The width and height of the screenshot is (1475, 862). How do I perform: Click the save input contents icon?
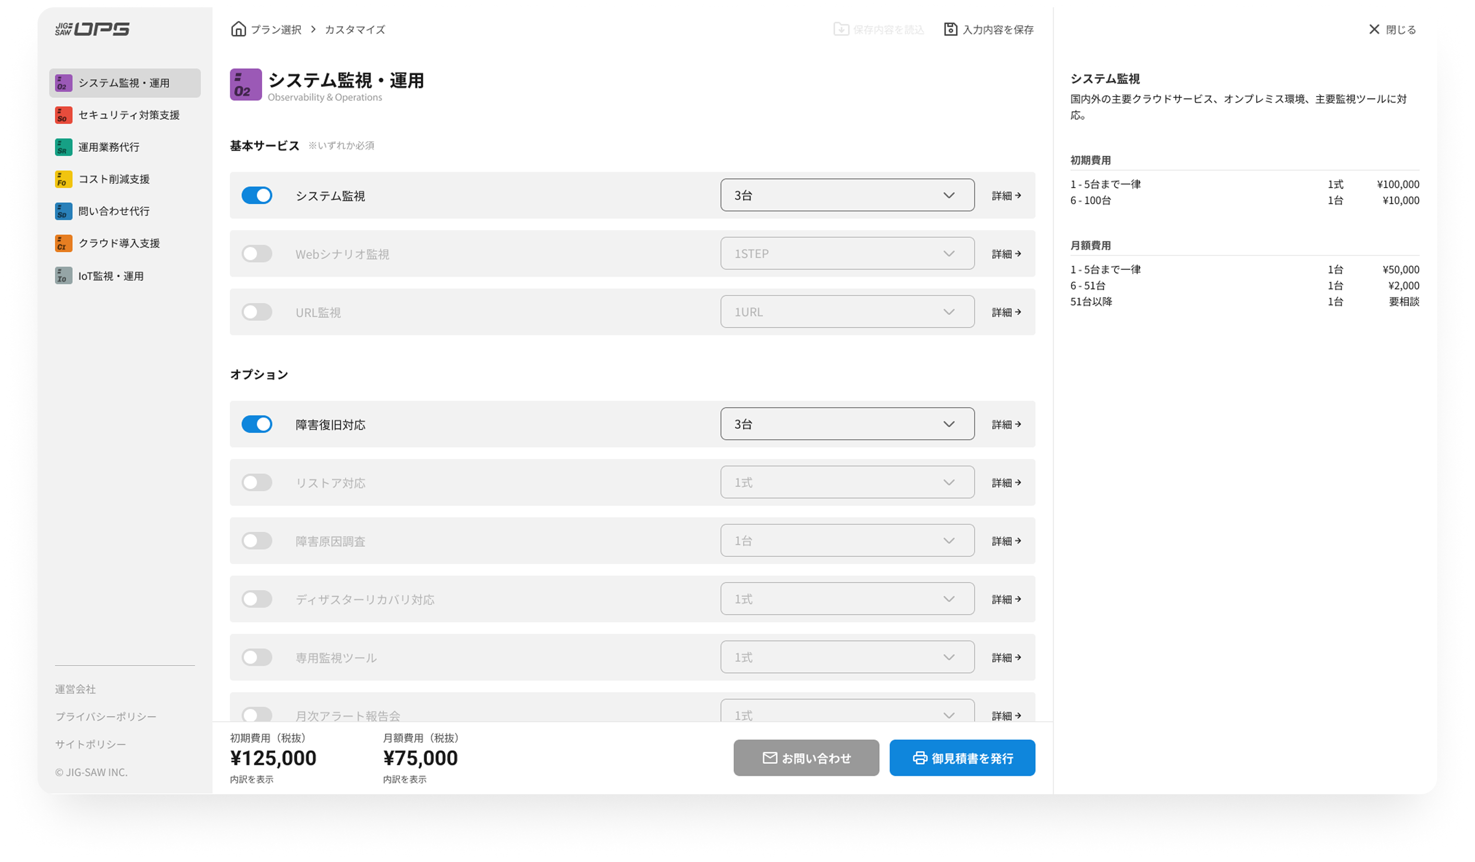pyautogui.click(x=950, y=29)
